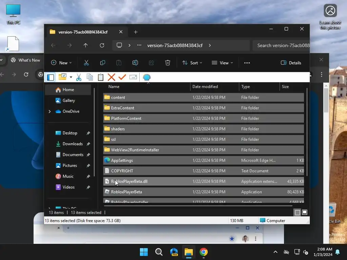This screenshot has height=260, width=347.
Task: Click the address bar ellipsis for hidden path
Action: tap(139, 45)
